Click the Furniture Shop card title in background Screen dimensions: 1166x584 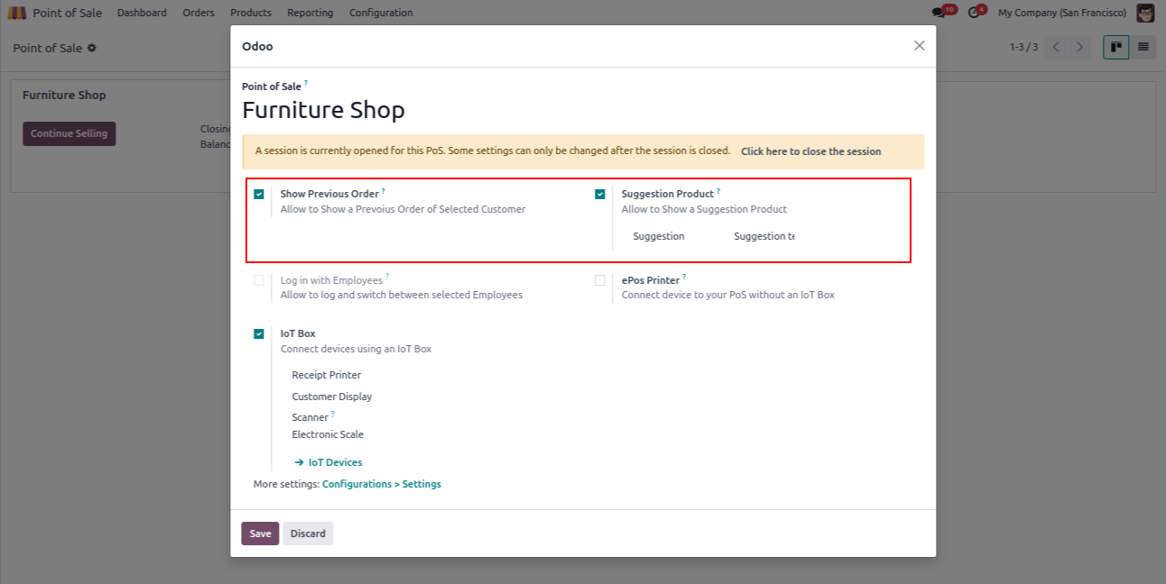click(64, 96)
